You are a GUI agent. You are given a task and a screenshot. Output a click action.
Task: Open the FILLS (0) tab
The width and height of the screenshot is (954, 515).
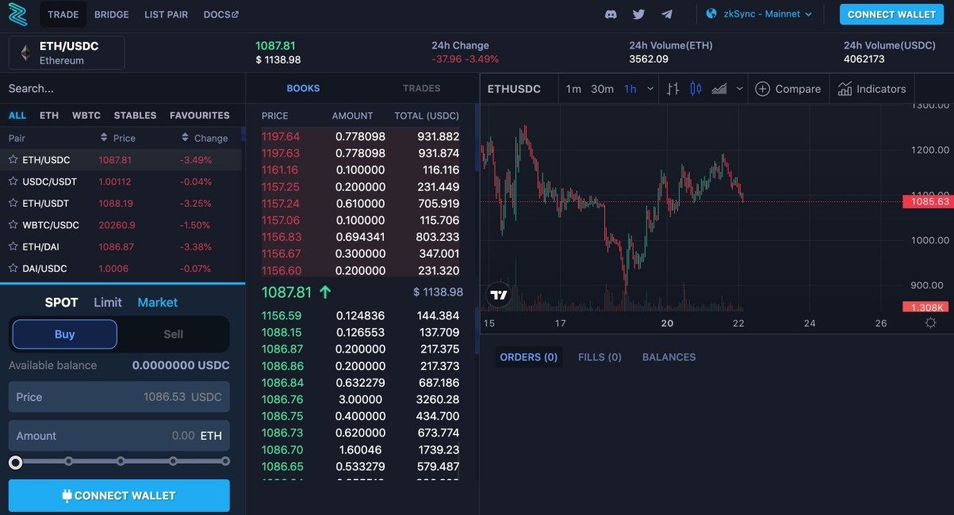[600, 357]
